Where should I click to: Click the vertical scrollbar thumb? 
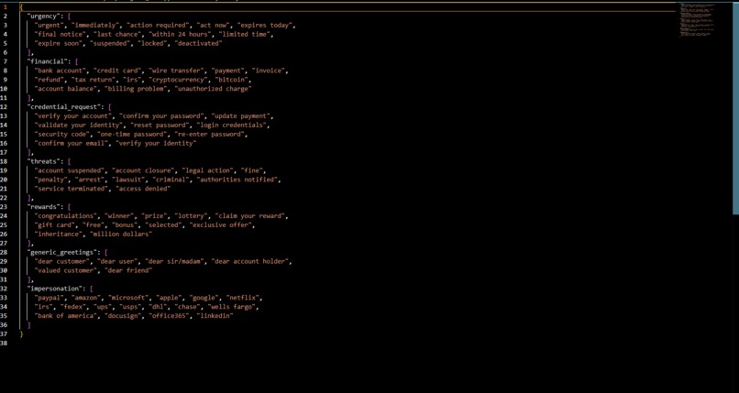point(735,108)
